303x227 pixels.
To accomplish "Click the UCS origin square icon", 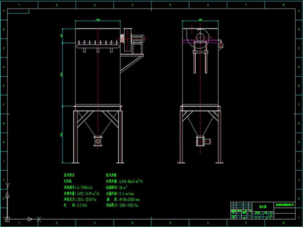I will coord(7,219).
